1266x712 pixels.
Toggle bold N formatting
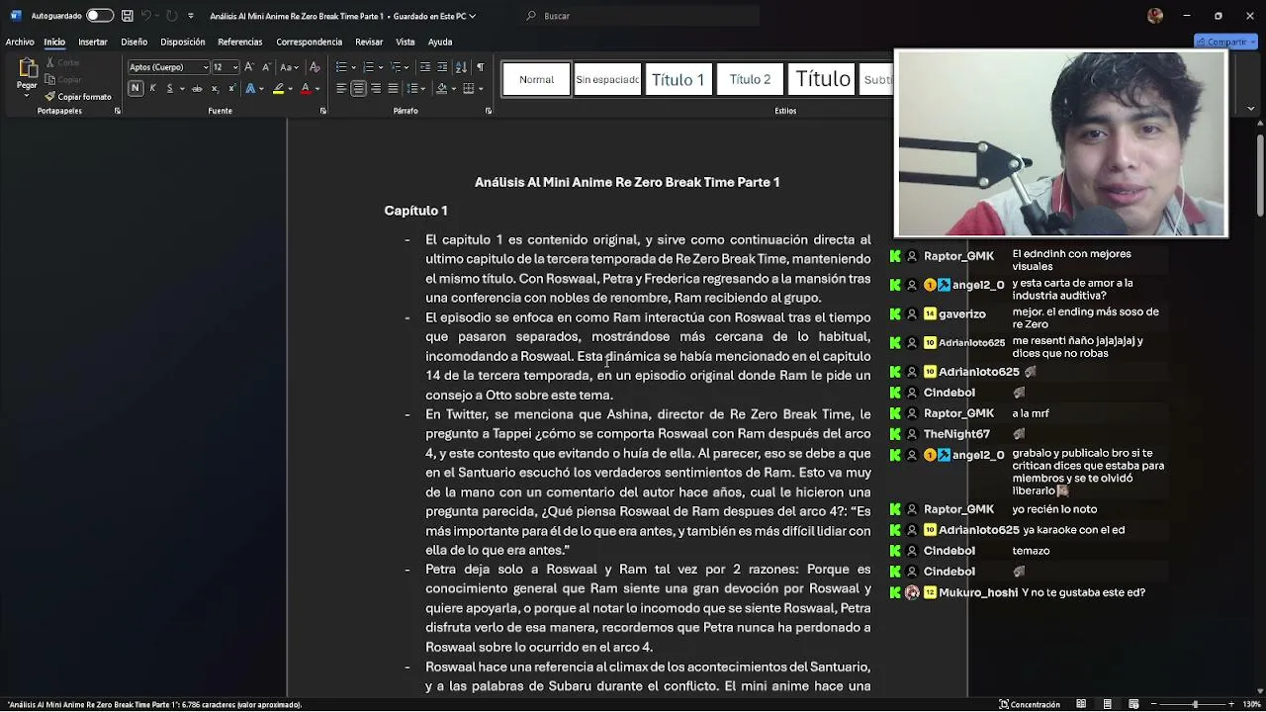[x=136, y=89]
